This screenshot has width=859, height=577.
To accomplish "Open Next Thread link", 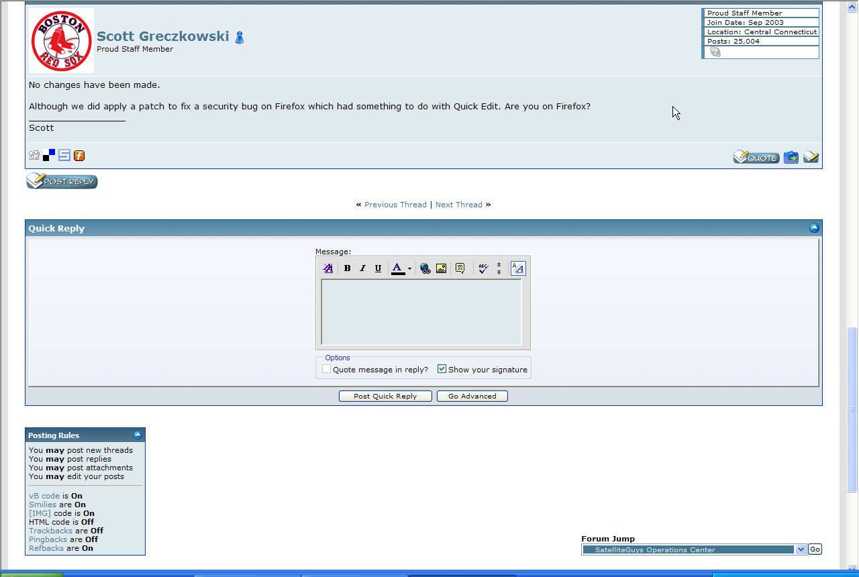I will (x=459, y=205).
